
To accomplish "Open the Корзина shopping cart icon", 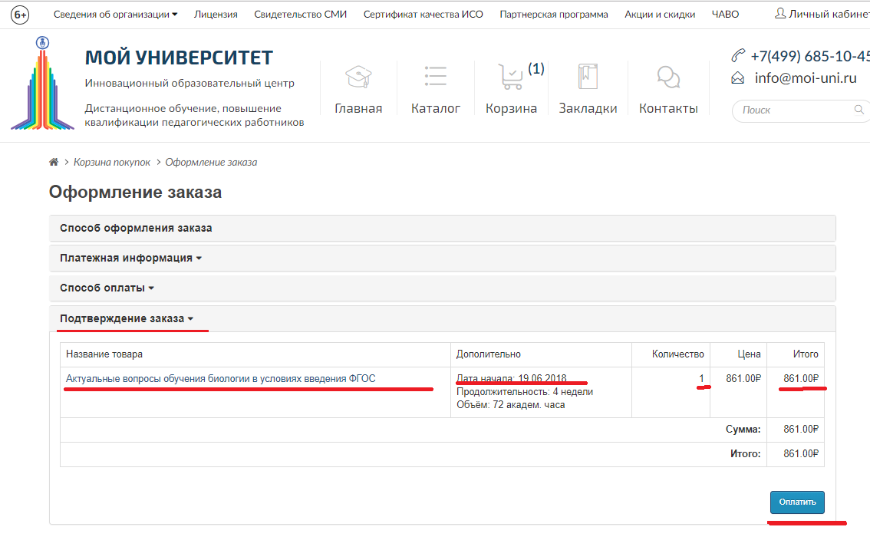I will 510,77.
